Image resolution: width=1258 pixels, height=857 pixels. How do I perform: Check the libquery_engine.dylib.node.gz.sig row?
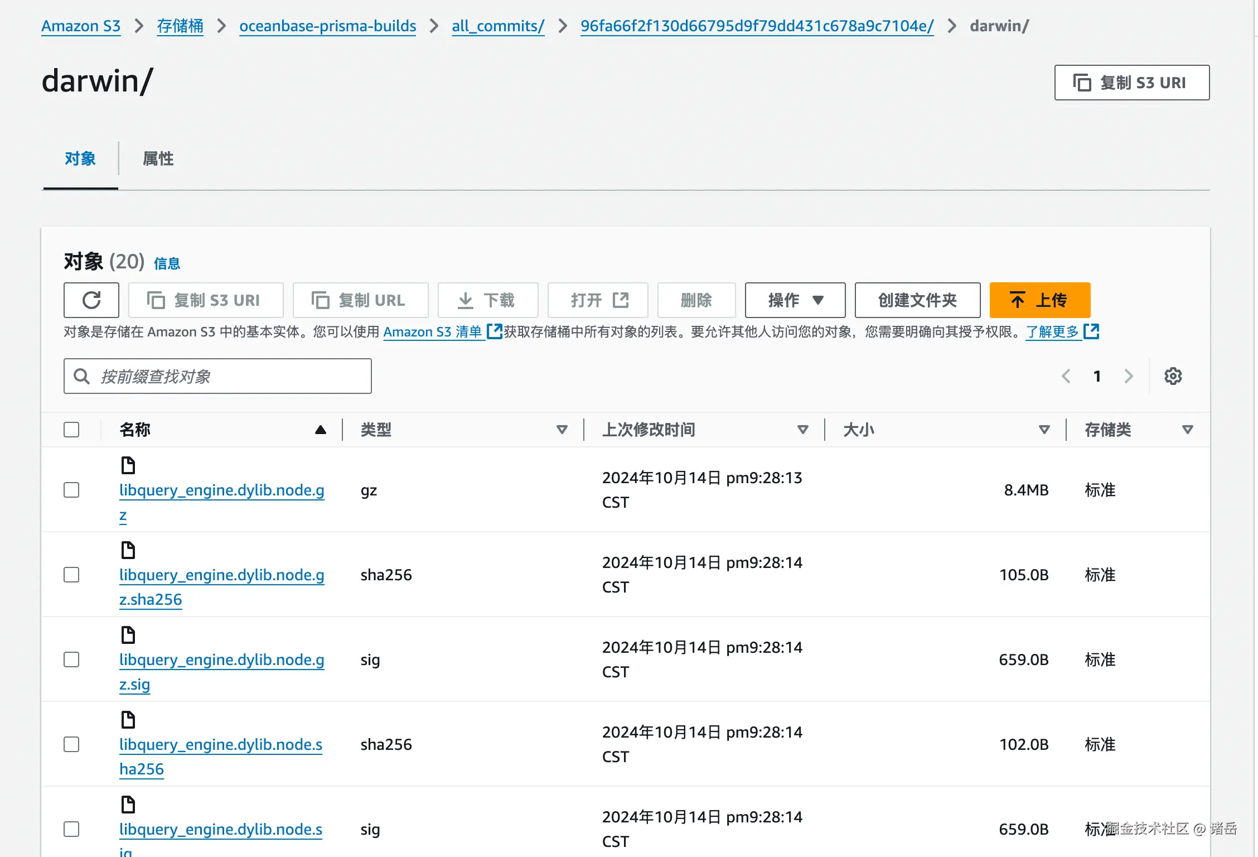71,659
